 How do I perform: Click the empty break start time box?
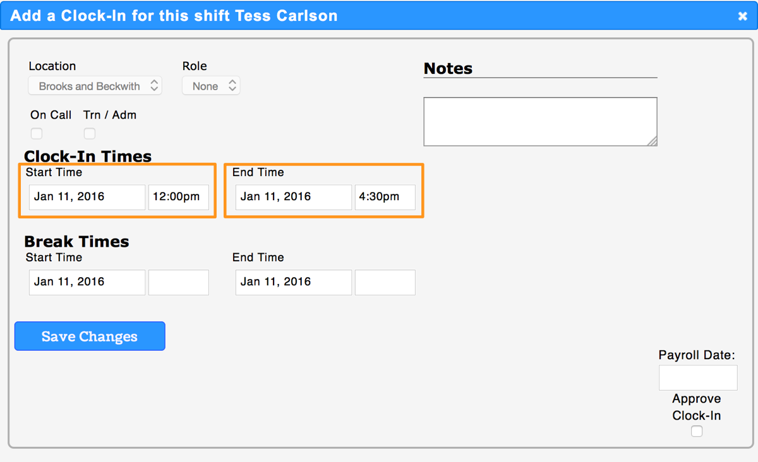point(178,282)
